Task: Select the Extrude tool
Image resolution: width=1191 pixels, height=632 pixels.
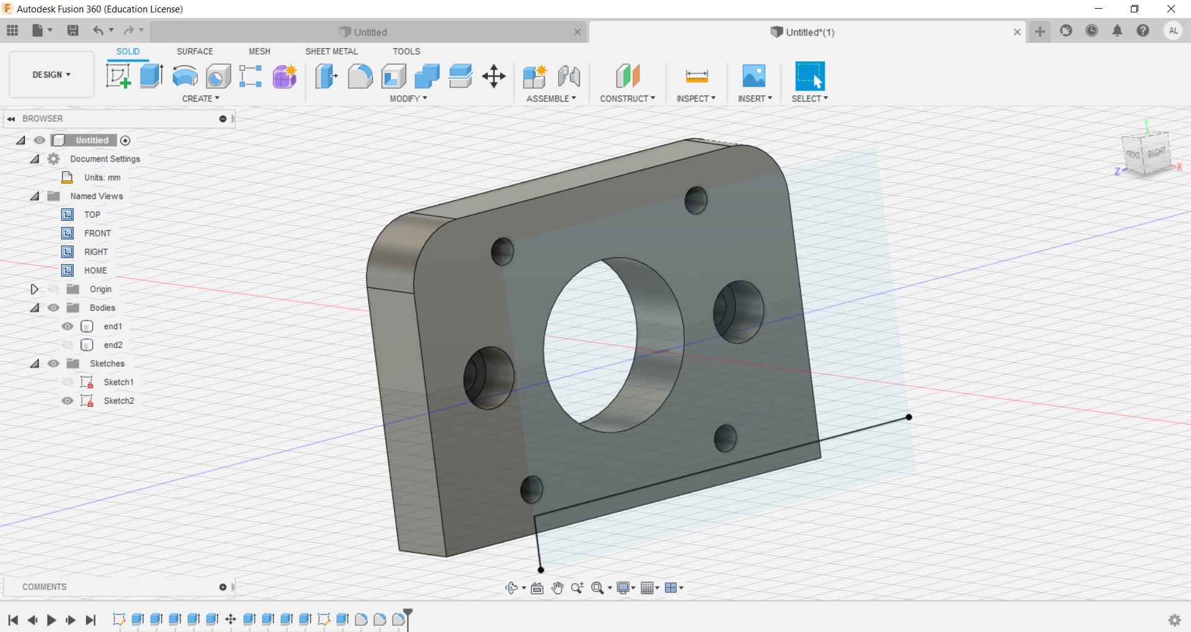Action: [151, 76]
